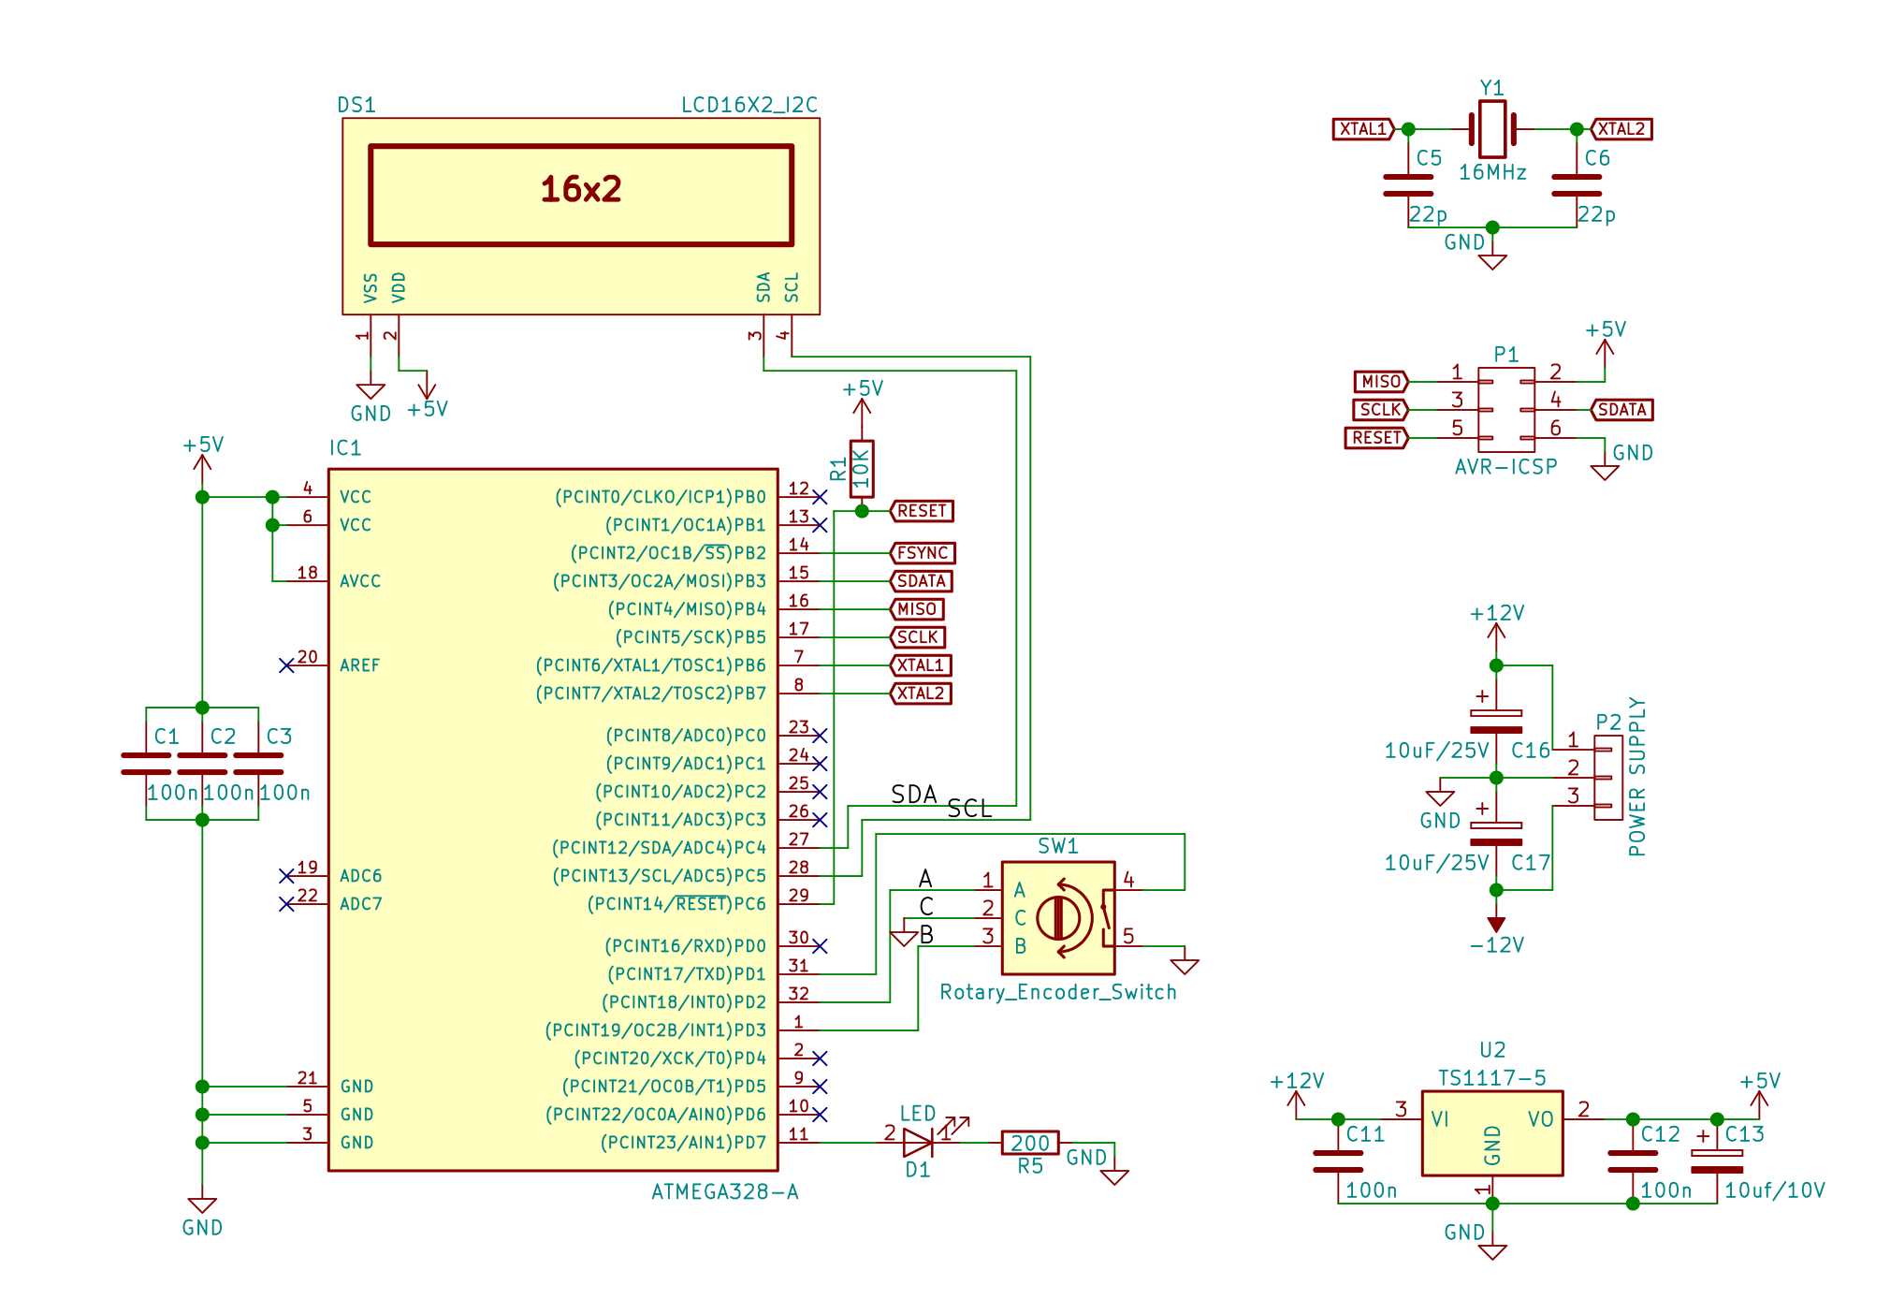Click the SCLK flag on IC1 pin 17
The height and width of the screenshot is (1314, 1890).
pos(917,637)
